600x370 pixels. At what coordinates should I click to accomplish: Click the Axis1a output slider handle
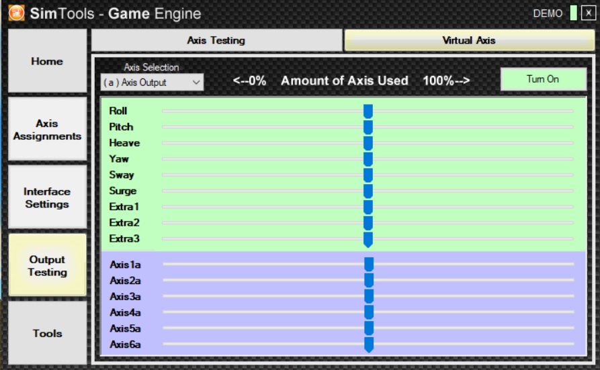[368, 265]
